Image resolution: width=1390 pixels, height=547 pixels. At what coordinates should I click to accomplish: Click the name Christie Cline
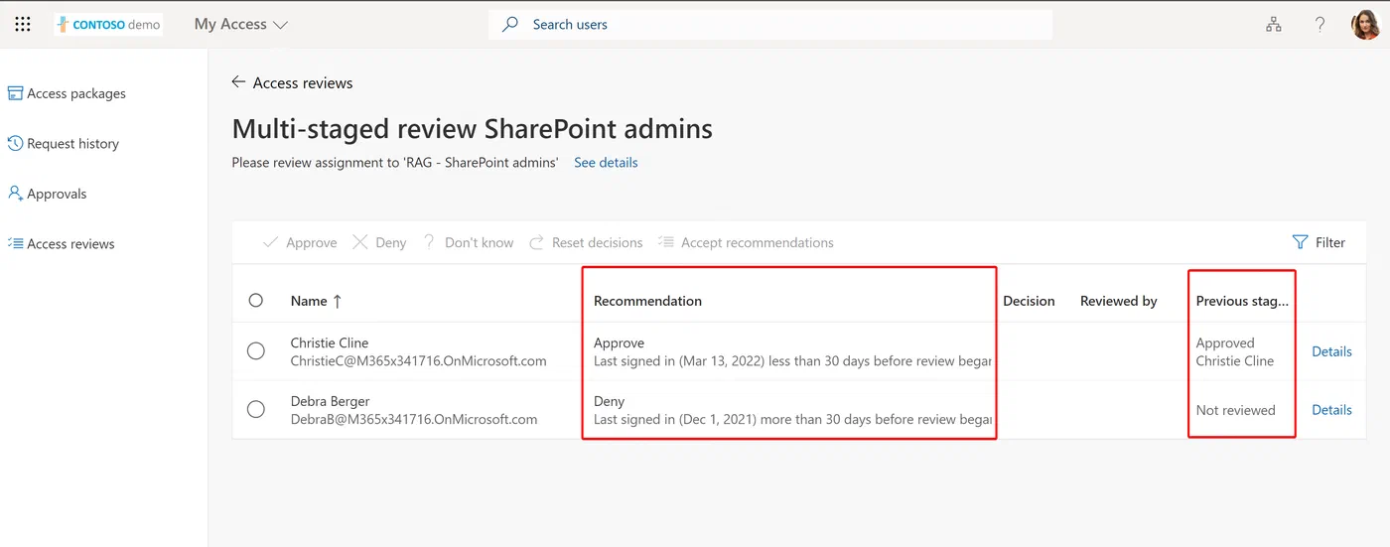click(x=330, y=342)
